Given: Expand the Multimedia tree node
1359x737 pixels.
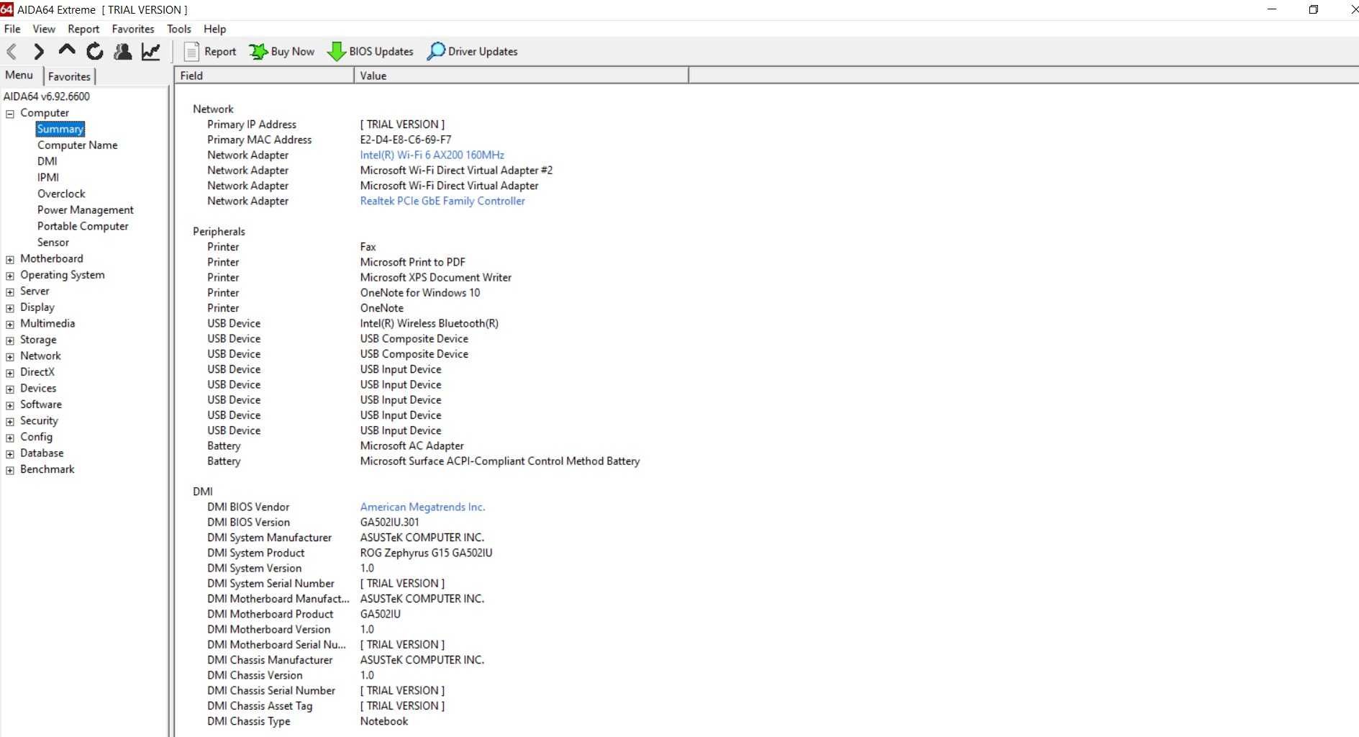Looking at the screenshot, I should [x=10, y=325].
